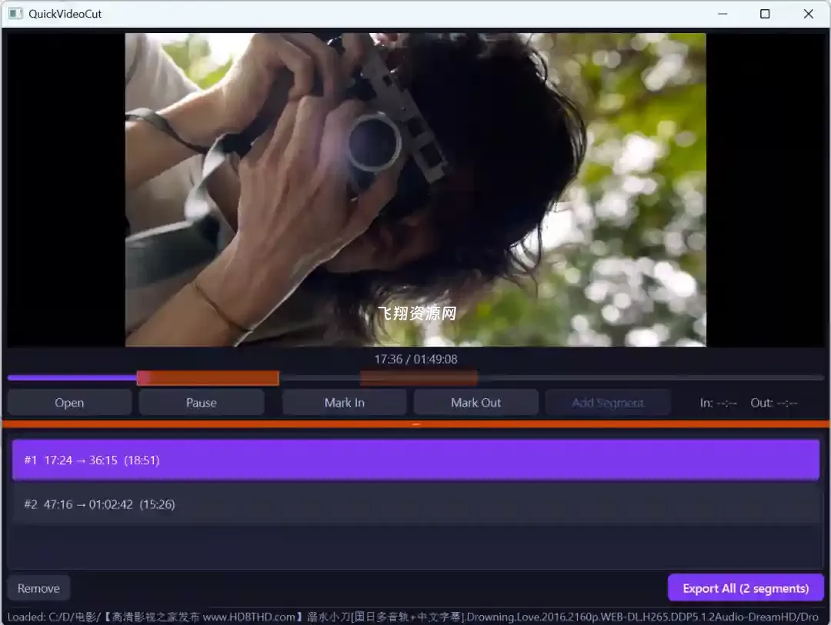Click the Add Segment button

click(608, 403)
